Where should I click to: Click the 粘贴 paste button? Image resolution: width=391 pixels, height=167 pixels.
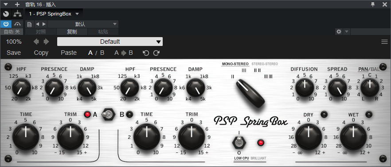click(103, 32)
